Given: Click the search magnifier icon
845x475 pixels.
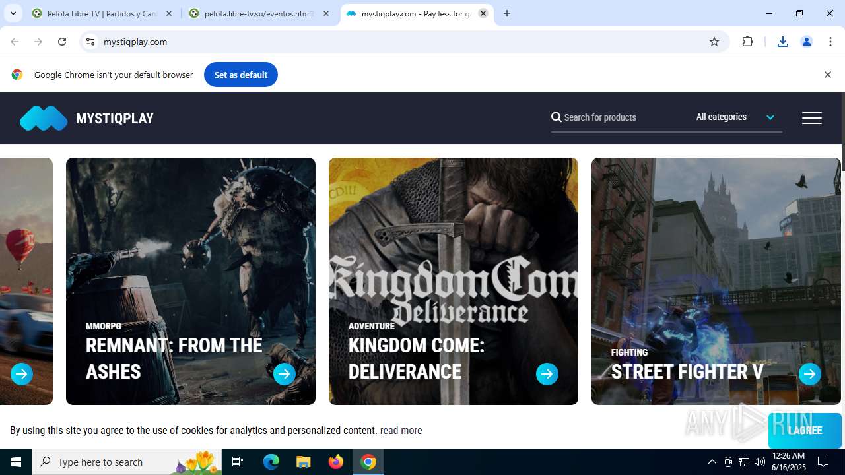Looking at the screenshot, I should pyautogui.click(x=557, y=117).
